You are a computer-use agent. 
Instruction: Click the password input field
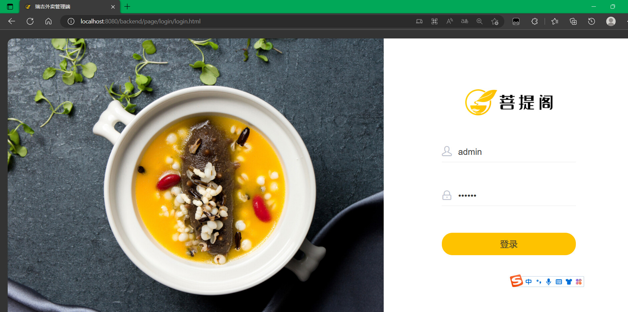pyautogui.click(x=515, y=195)
